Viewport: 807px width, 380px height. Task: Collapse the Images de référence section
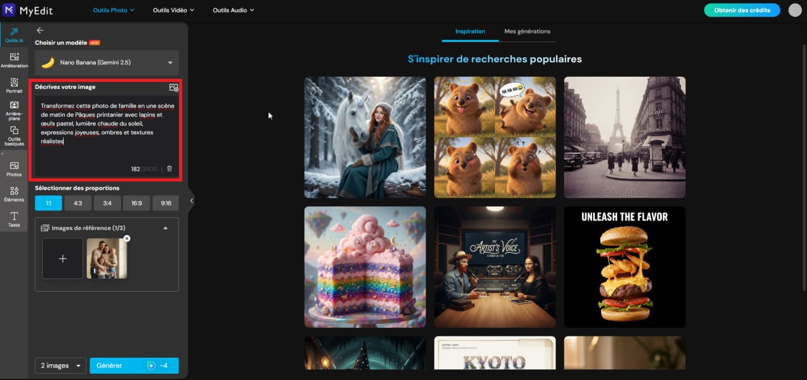[165, 228]
